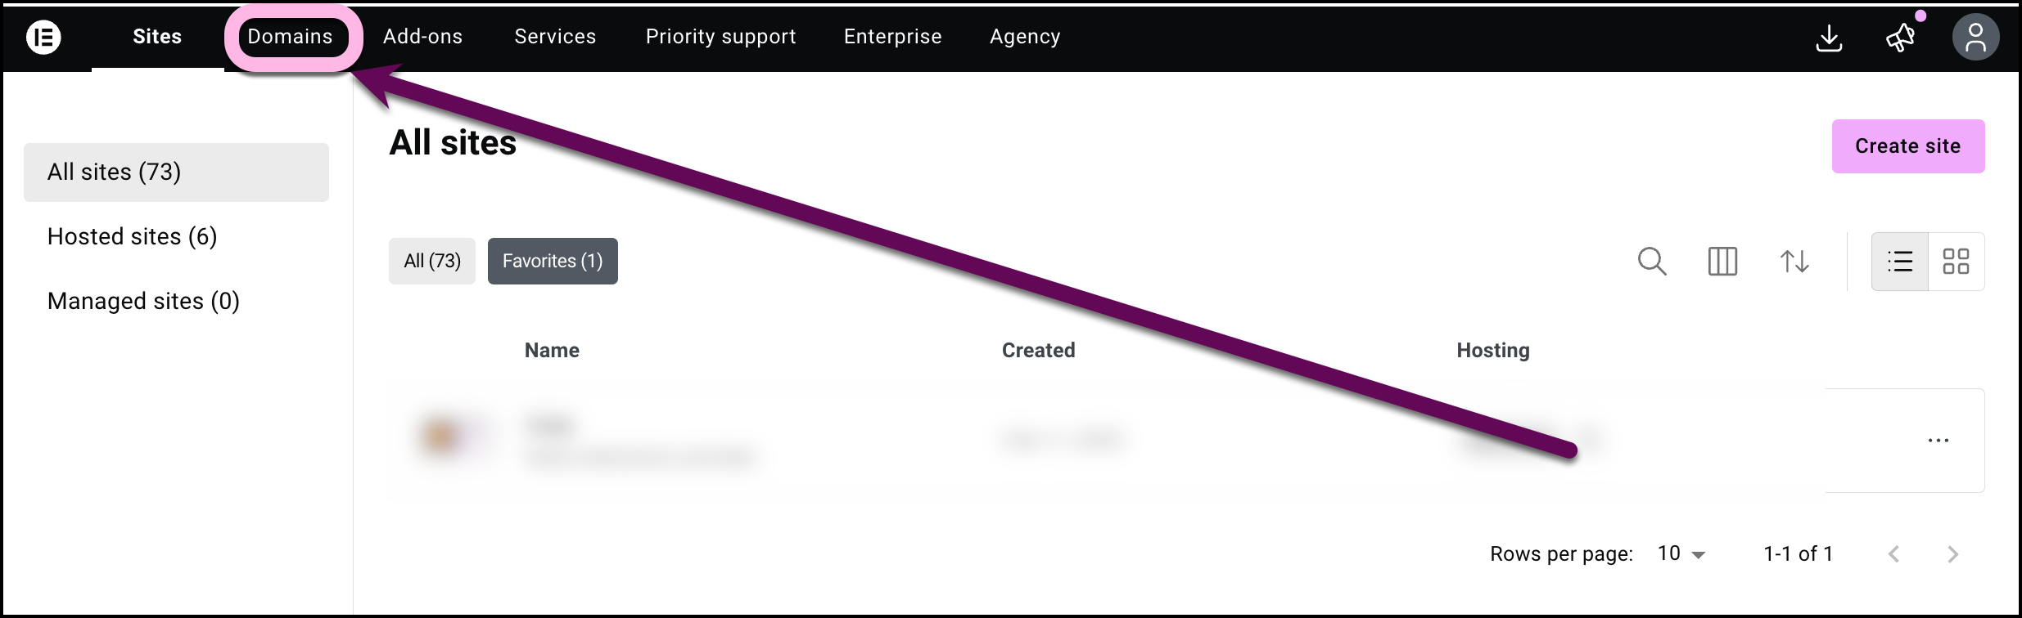Select Hosted sites (6) in sidebar
Image resolution: width=2022 pixels, height=618 pixels.
133,236
